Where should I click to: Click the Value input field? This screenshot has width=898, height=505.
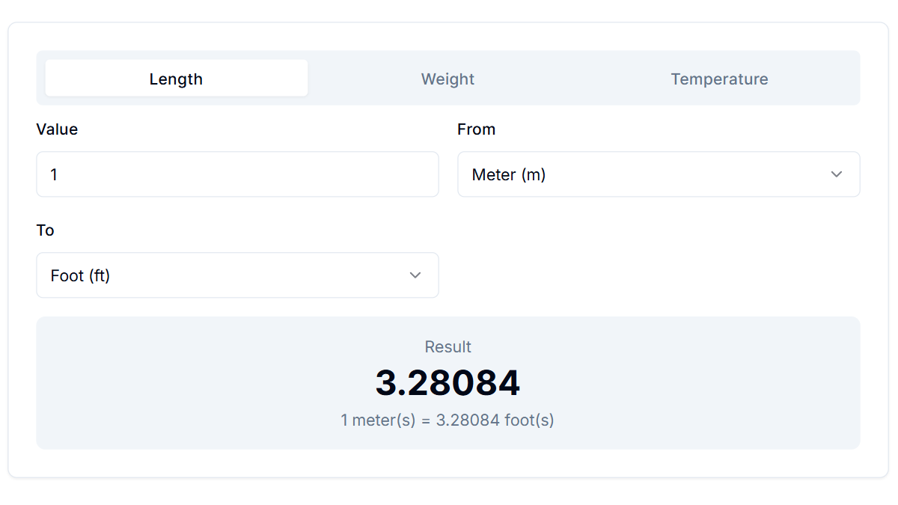[237, 174]
